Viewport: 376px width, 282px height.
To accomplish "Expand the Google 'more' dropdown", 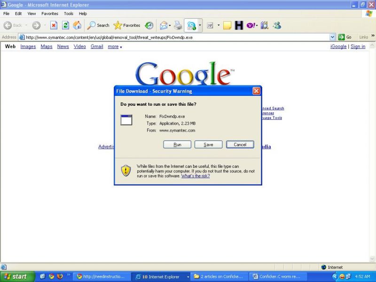I will pyautogui.click(x=115, y=47).
